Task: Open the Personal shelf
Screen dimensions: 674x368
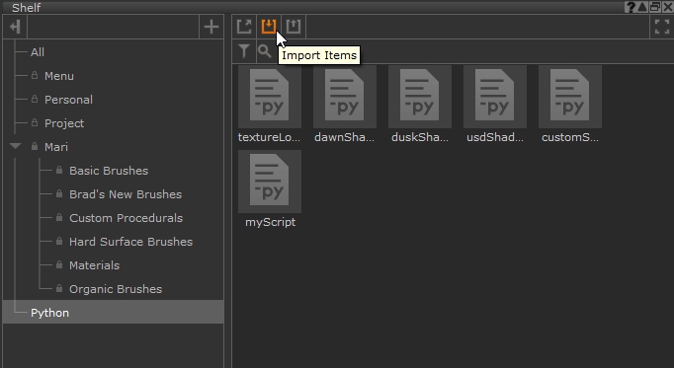Action: pos(68,100)
